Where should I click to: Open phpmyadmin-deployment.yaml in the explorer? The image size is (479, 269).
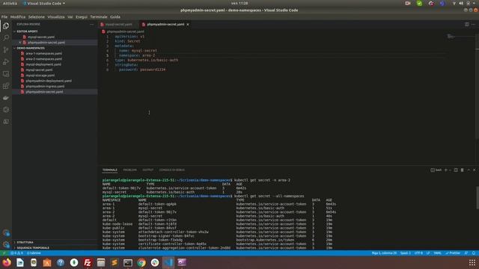[x=49, y=81]
